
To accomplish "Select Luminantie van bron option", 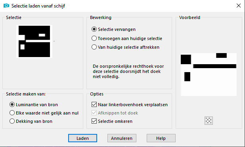I will click(x=12, y=105).
